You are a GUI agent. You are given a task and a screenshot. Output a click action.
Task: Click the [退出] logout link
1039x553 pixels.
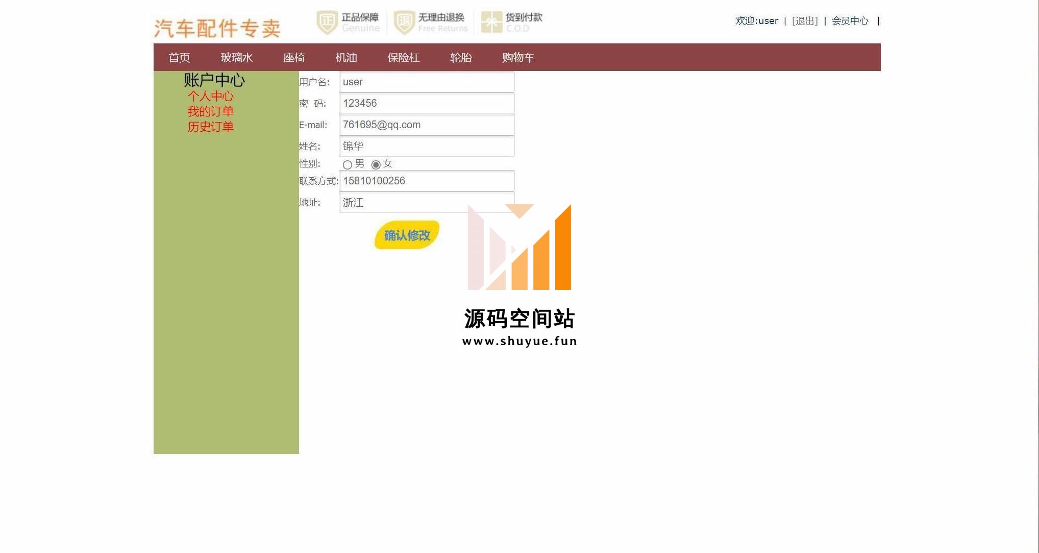(x=805, y=21)
